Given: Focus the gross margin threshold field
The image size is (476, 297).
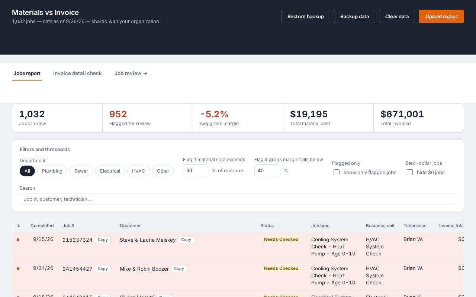Looking at the screenshot, I should point(267,170).
